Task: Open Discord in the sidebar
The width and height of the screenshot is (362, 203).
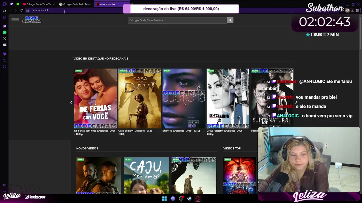Action: 5,45
